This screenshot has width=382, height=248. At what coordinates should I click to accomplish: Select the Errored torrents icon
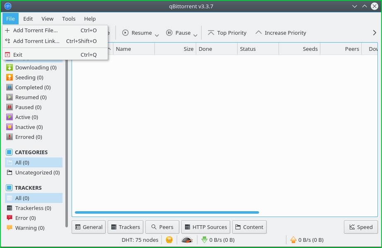coord(10,137)
